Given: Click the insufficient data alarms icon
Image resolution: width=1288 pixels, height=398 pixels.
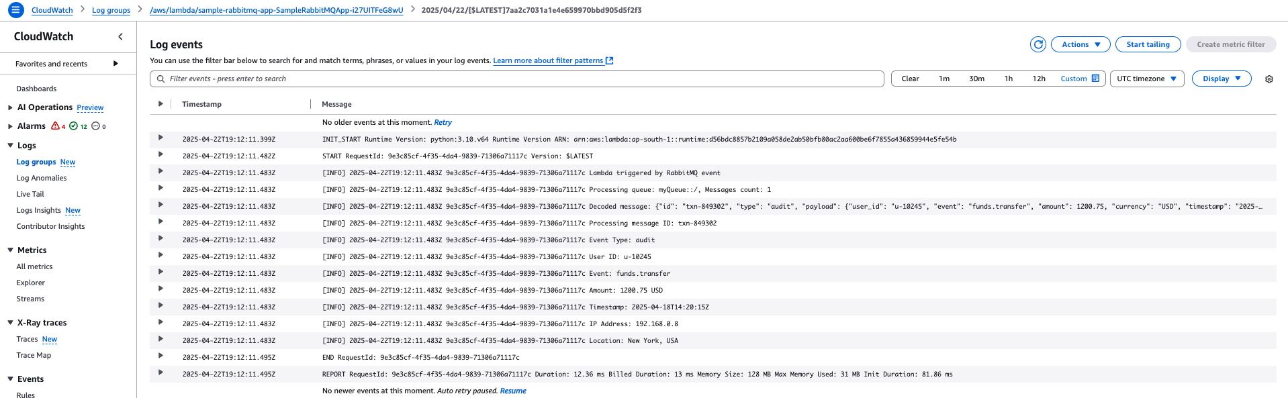Looking at the screenshot, I should tap(95, 126).
